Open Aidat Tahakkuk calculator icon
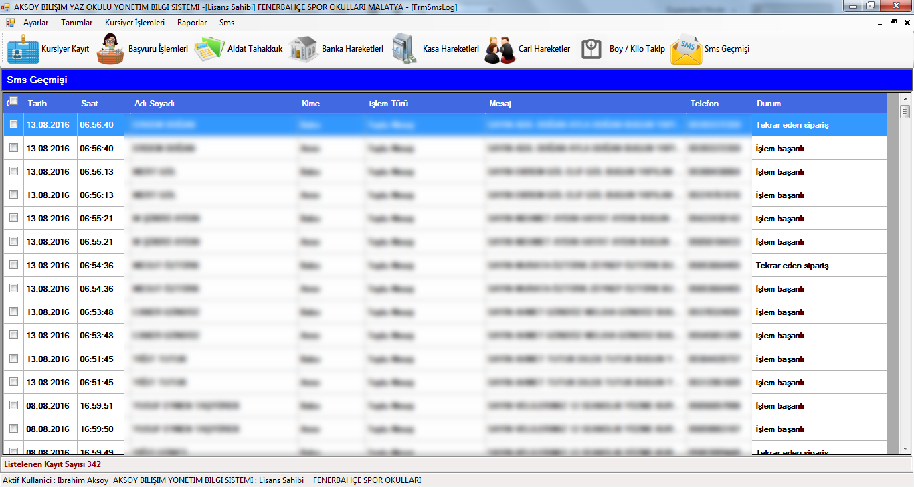 click(x=209, y=49)
